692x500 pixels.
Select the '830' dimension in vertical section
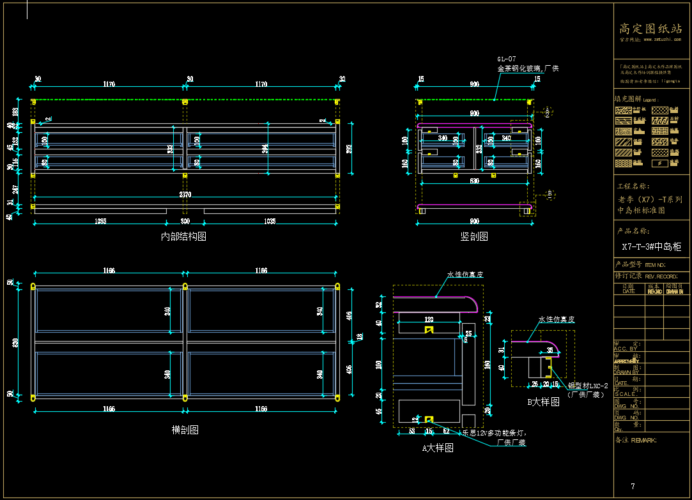pyautogui.click(x=474, y=181)
